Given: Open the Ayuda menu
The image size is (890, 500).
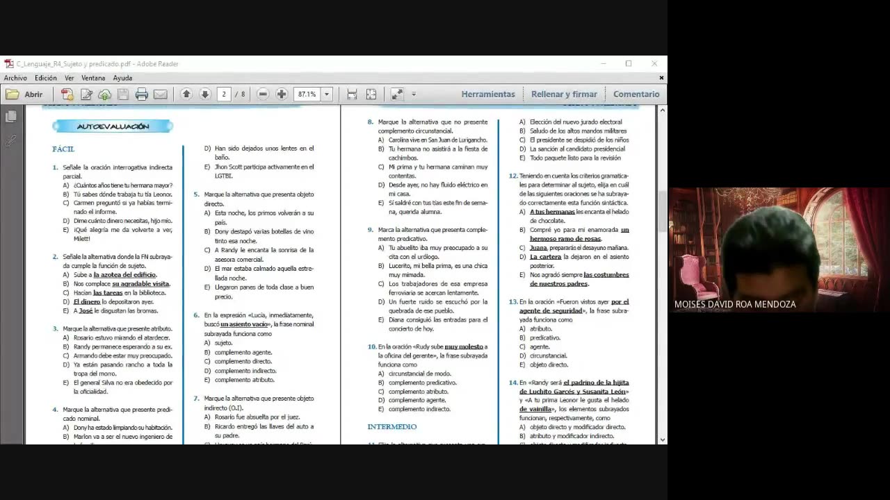Looking at the screenshot, I should [x=122, y=78].
